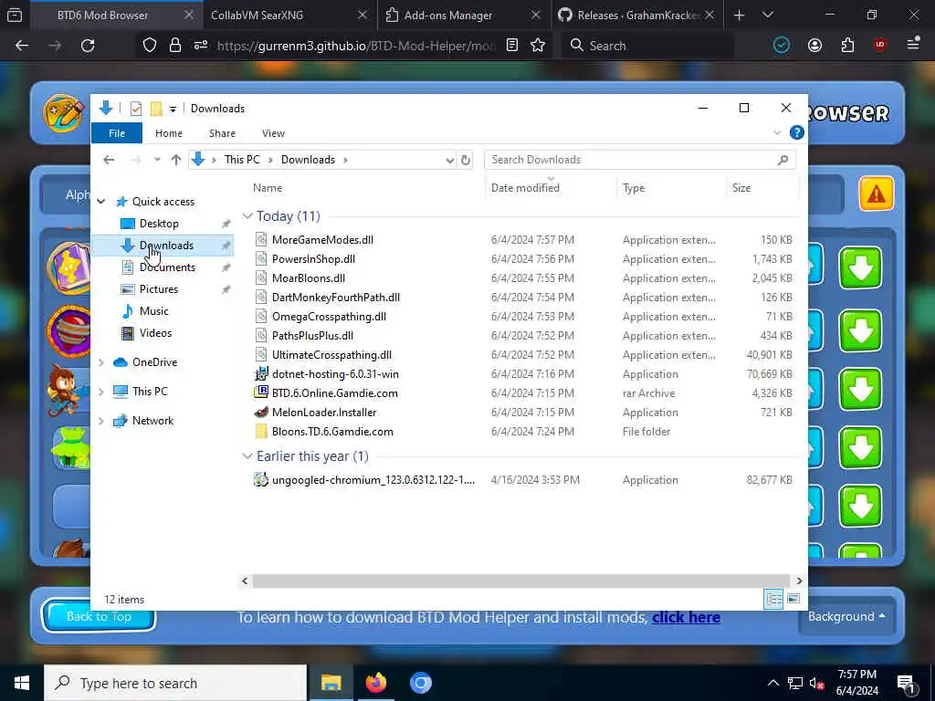Screen dimensions: 935x701
Task: Open Music in navigation pane
Action: click(153, 311)
